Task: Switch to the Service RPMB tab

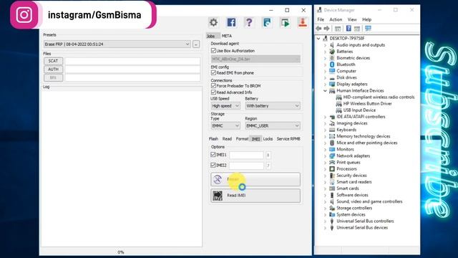Action: (x=288, y=139)
